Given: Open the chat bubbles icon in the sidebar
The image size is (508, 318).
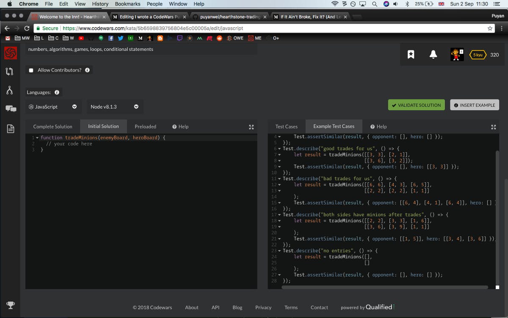Looking at the screenshot, I should coord(11,109).
